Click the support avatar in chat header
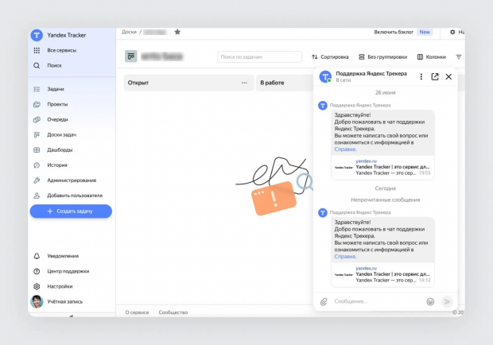 click(325, 76)
